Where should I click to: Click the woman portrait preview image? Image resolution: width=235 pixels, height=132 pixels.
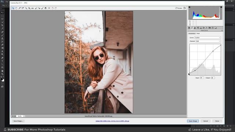(x=99, y=62)
